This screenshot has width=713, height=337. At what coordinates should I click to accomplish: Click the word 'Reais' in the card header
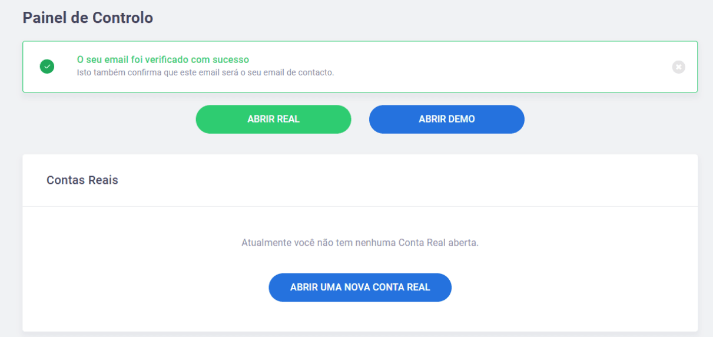pyautogui.click(x=103, y=180)
